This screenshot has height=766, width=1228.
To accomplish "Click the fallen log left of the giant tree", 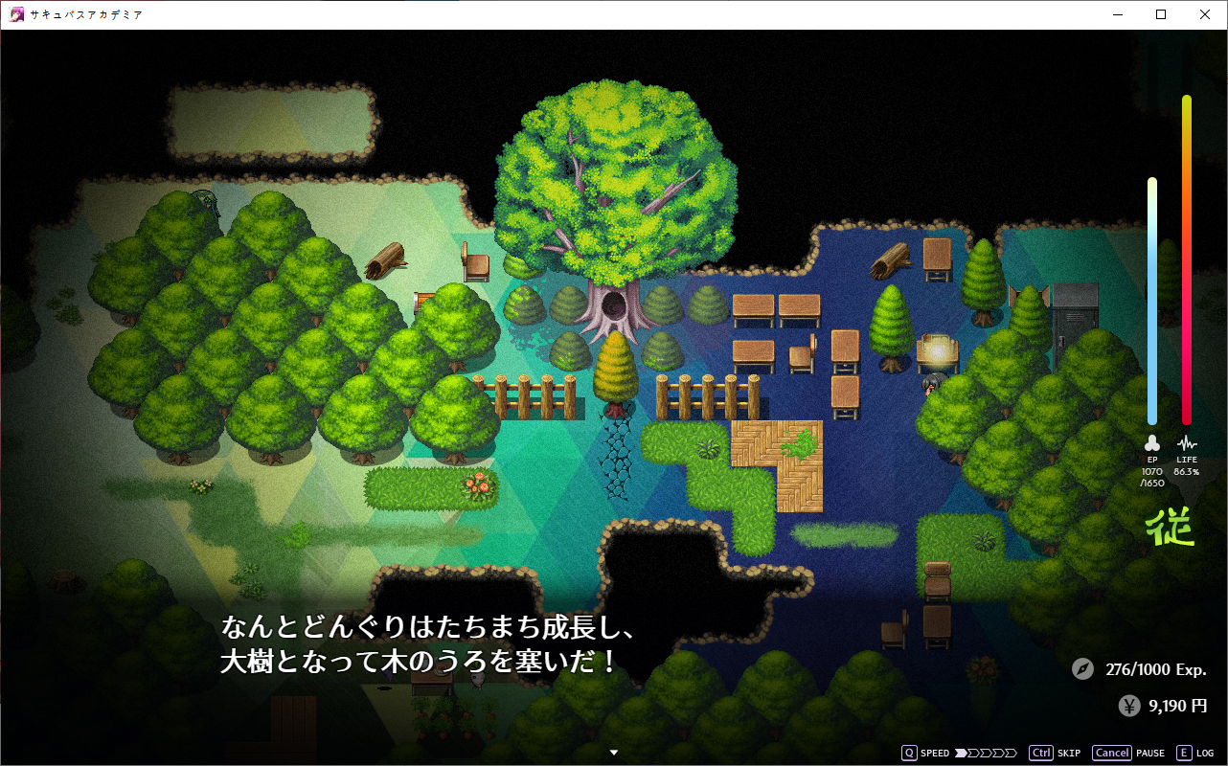I will pos(385,259).
